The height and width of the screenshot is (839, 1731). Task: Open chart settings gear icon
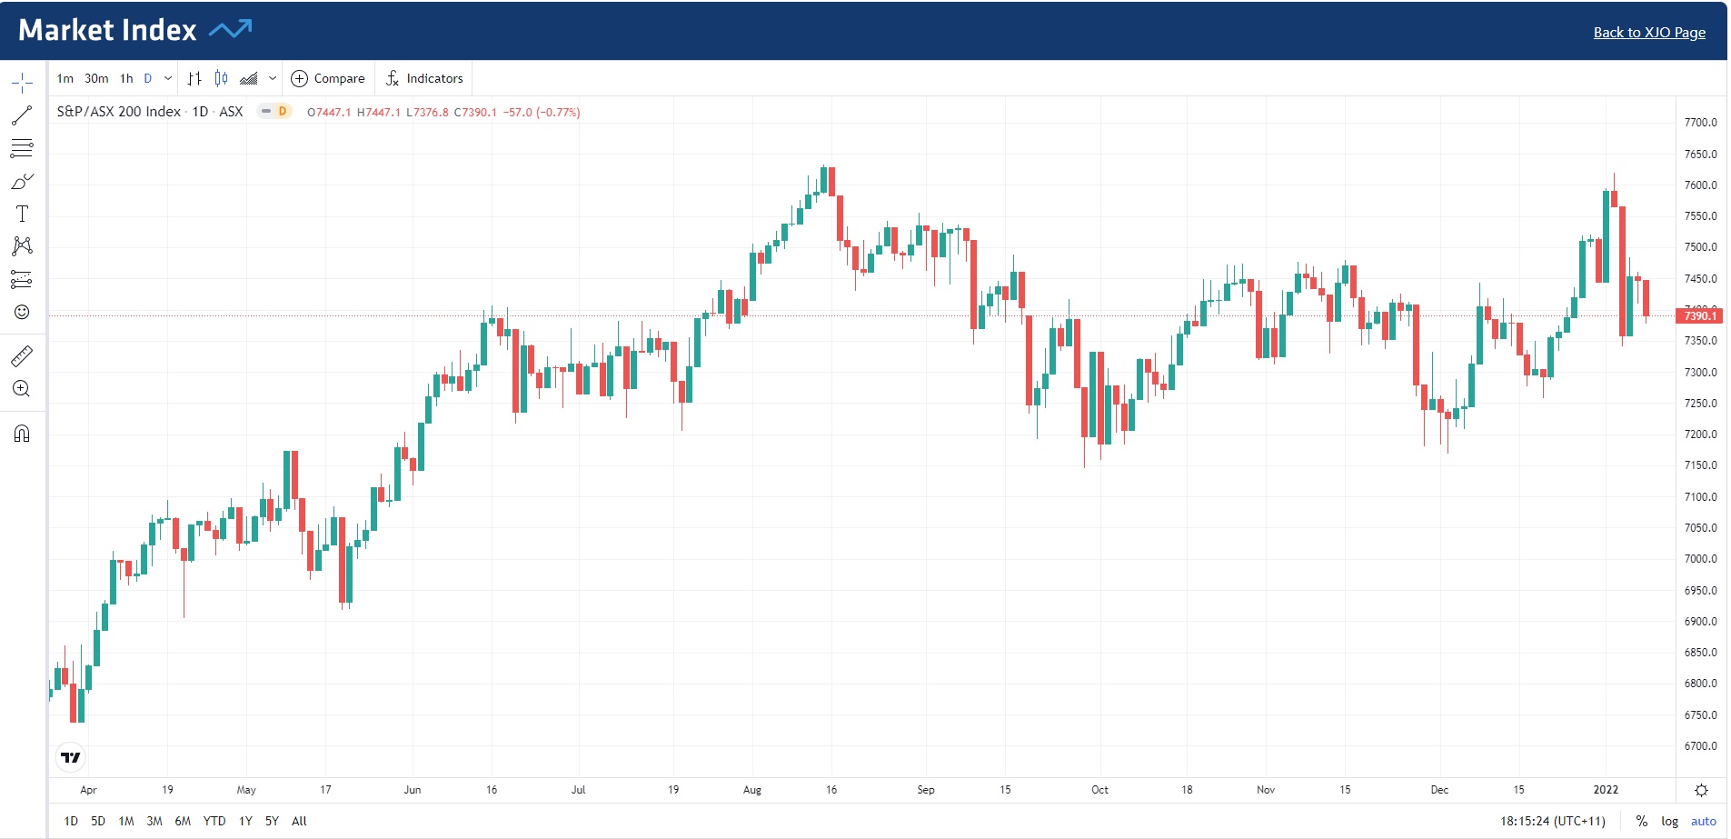point(1701,790)
